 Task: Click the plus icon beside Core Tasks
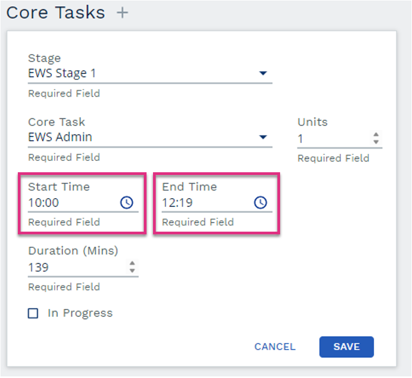pos(122,13)
